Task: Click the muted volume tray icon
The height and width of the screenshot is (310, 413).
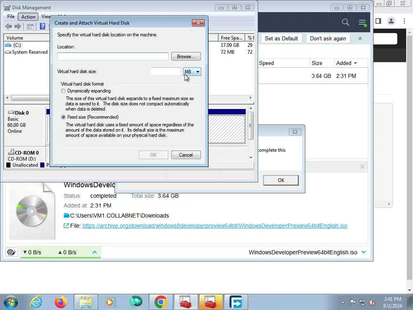Action: (x=372, y=302)
